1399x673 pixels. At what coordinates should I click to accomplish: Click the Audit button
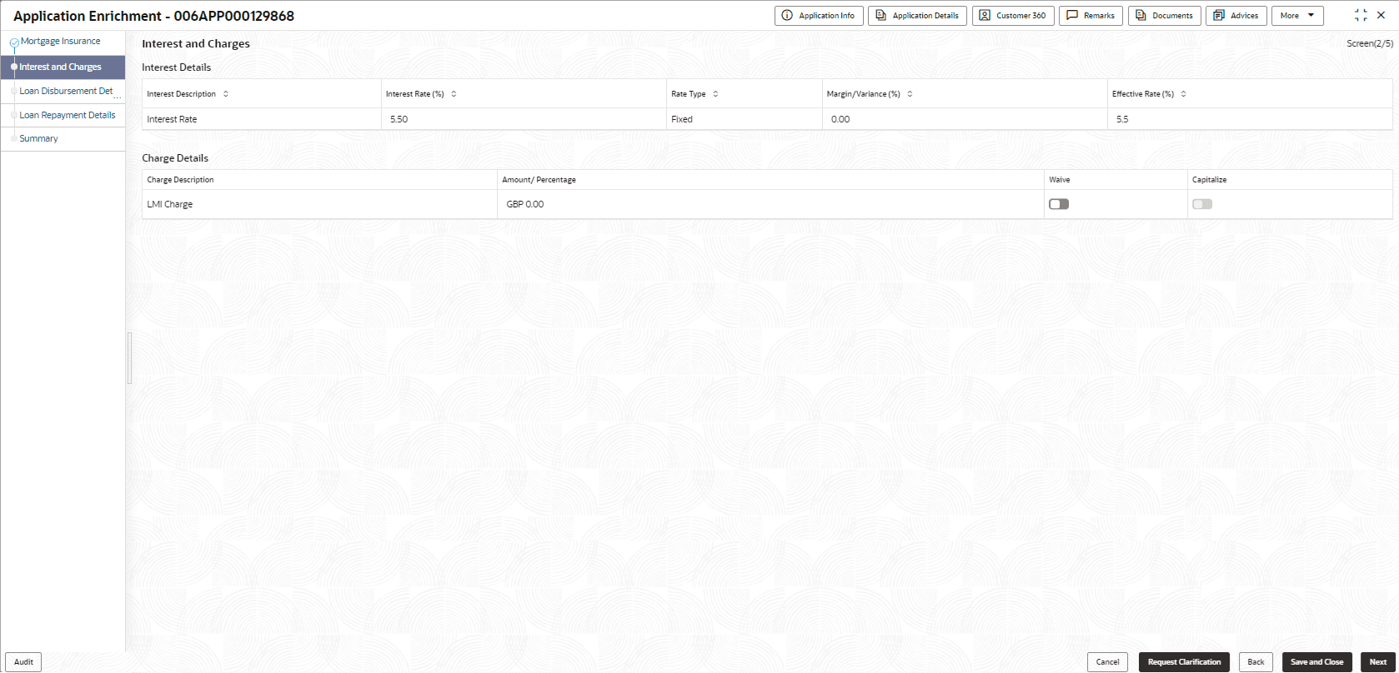click(x=23, y=662)
